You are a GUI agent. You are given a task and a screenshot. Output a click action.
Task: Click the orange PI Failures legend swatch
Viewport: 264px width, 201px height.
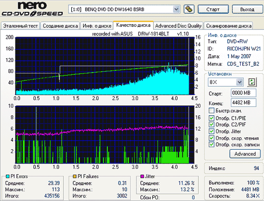[x=75, y=176]
